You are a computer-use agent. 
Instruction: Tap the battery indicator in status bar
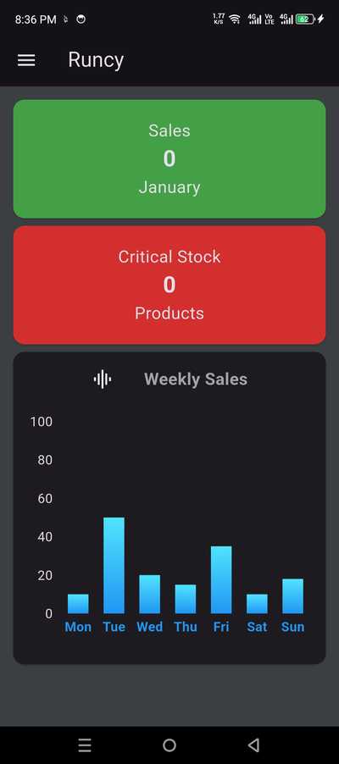coord(305,19)
